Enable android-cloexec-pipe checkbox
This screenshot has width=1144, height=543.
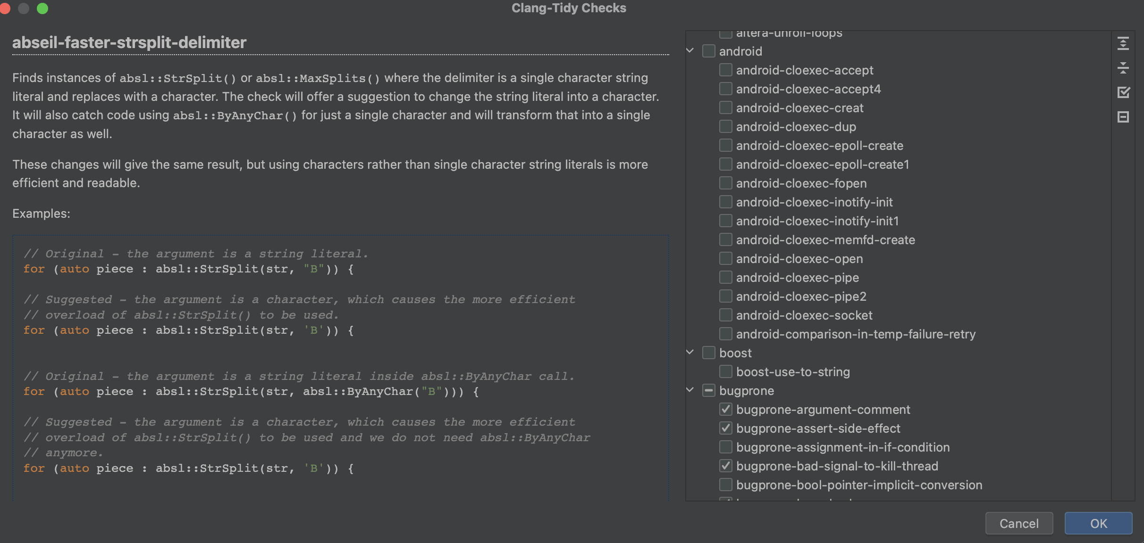coord(726,277)
